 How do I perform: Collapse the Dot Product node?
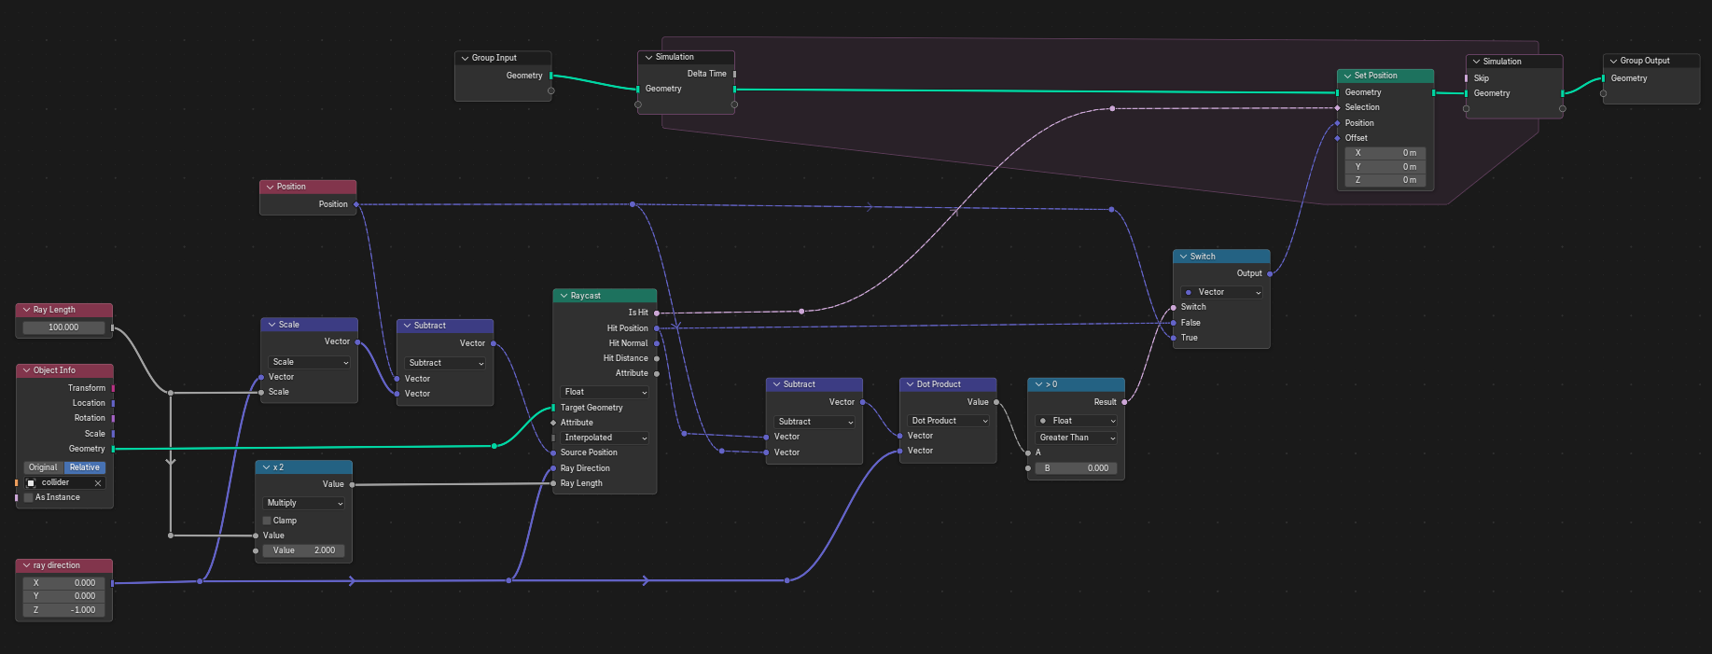910,384
